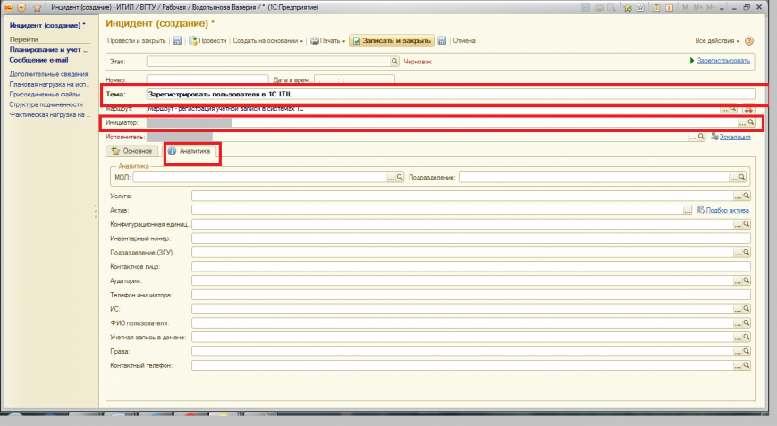Click the magnifier icon in Инициатор field
The width and height of the screenshot is (777, 426).
tap(751, 122)
